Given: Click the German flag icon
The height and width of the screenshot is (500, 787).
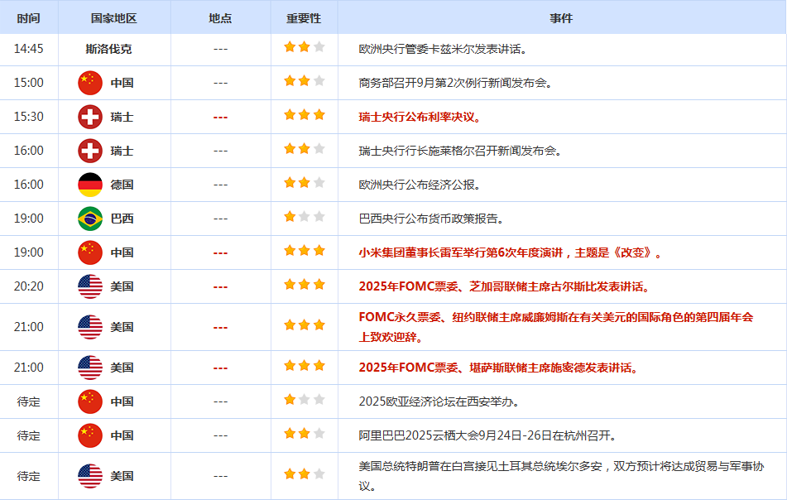Looking at the screenshot, I should click(x=90, y=185).
